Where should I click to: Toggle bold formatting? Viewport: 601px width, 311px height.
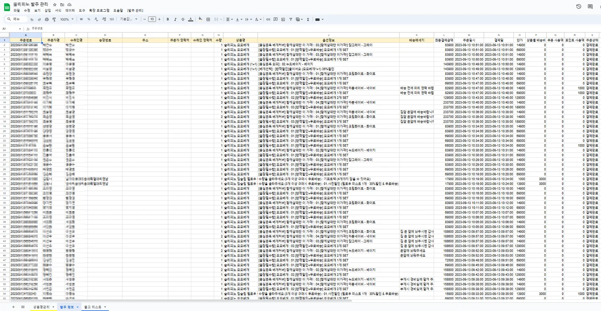[x=168, y=19]
